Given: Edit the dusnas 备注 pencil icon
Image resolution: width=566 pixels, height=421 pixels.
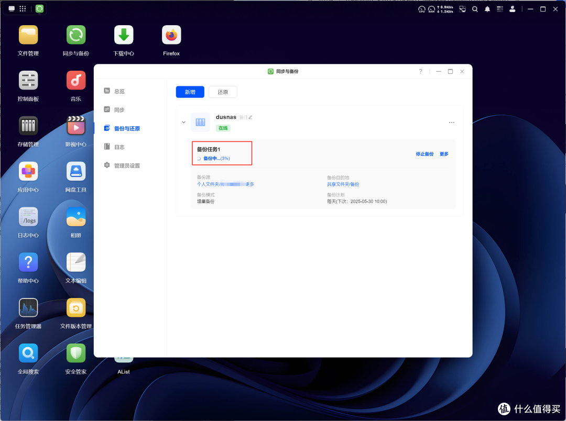Looking at the screenshot, I should (x=250, y=117).
